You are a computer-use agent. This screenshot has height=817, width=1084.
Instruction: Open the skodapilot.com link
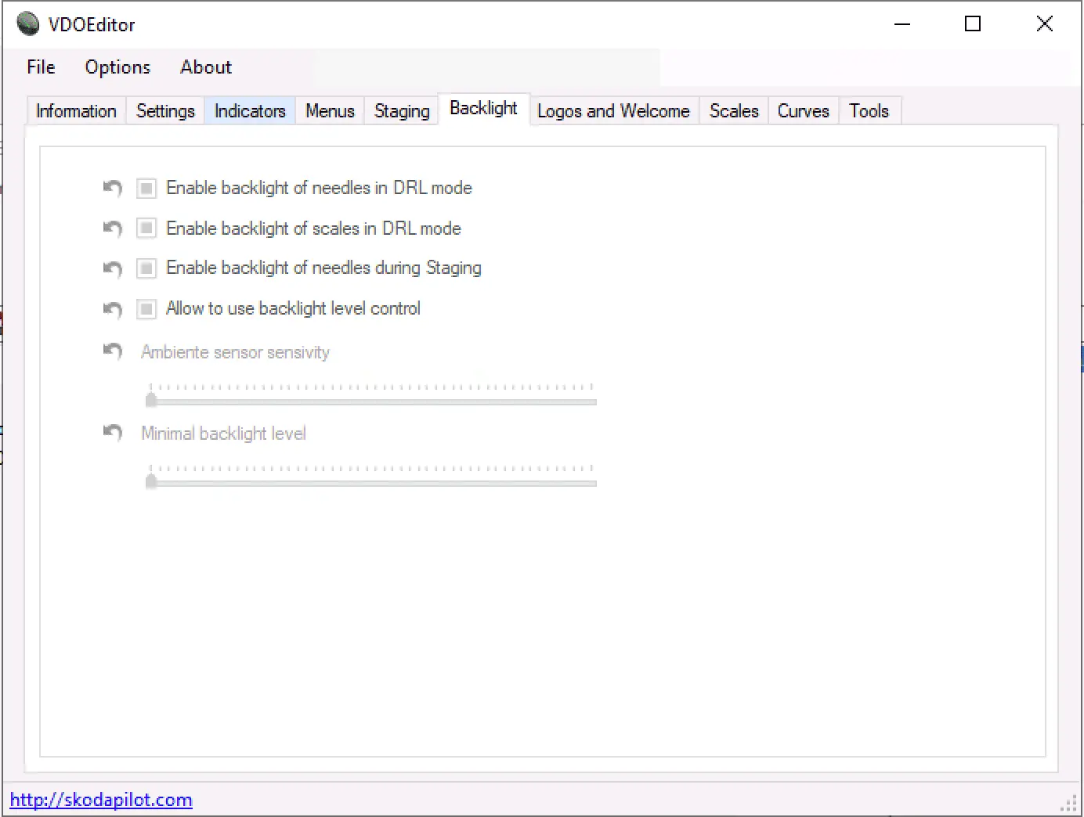point(101,800)
